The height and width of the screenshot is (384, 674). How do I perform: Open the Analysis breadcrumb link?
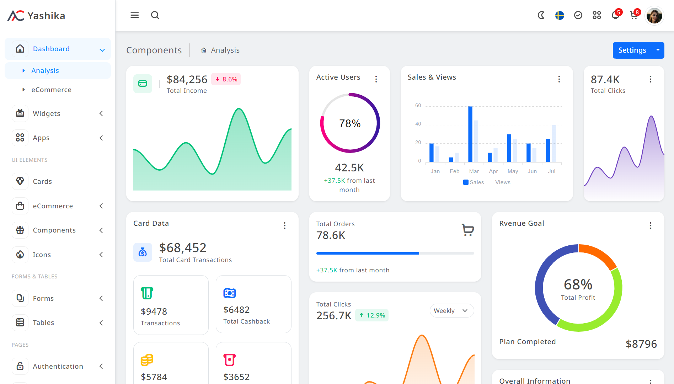225,50
